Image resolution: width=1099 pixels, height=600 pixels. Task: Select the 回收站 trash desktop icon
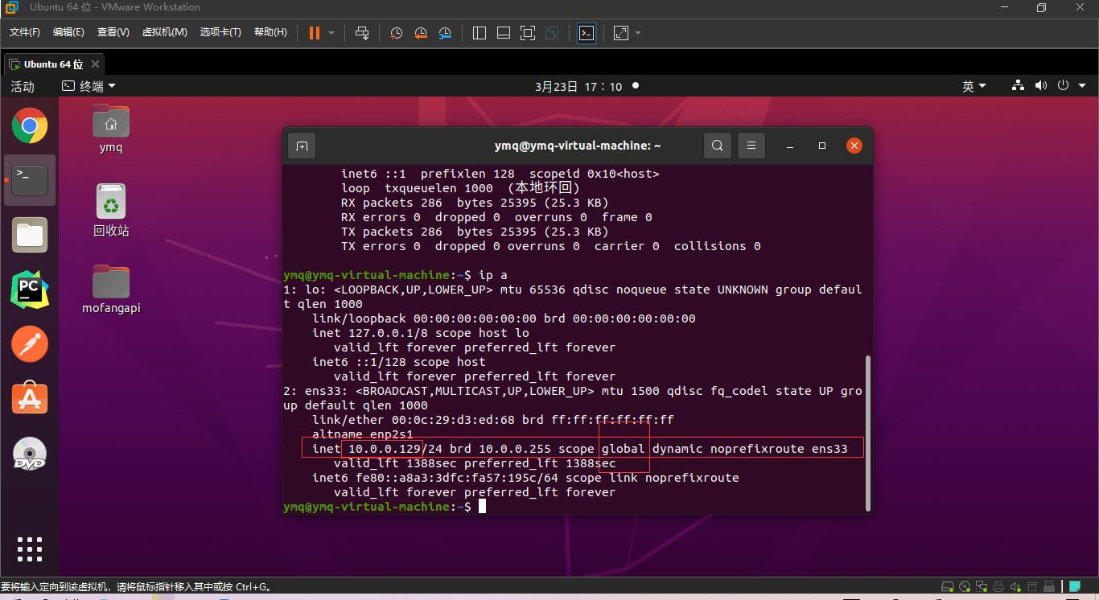[x=111, y=210]
